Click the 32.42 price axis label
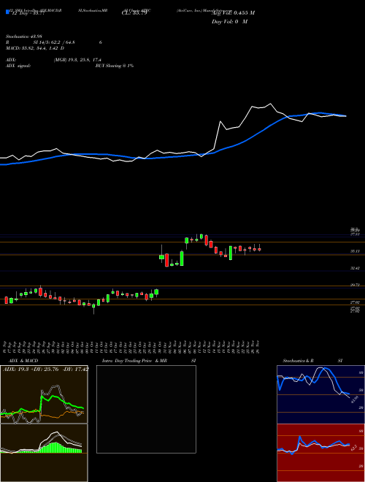The width and height of the screenshot is (365, 482). coord(355,268)
